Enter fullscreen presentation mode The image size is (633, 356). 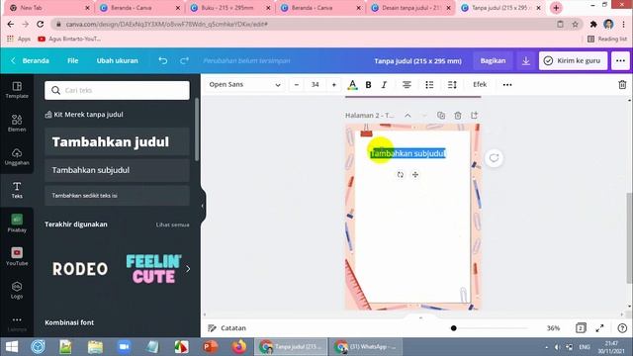[600, 328]
